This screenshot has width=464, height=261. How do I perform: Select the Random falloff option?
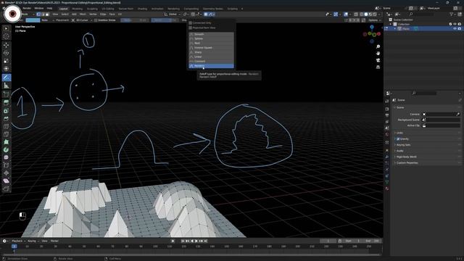point(211,66)
